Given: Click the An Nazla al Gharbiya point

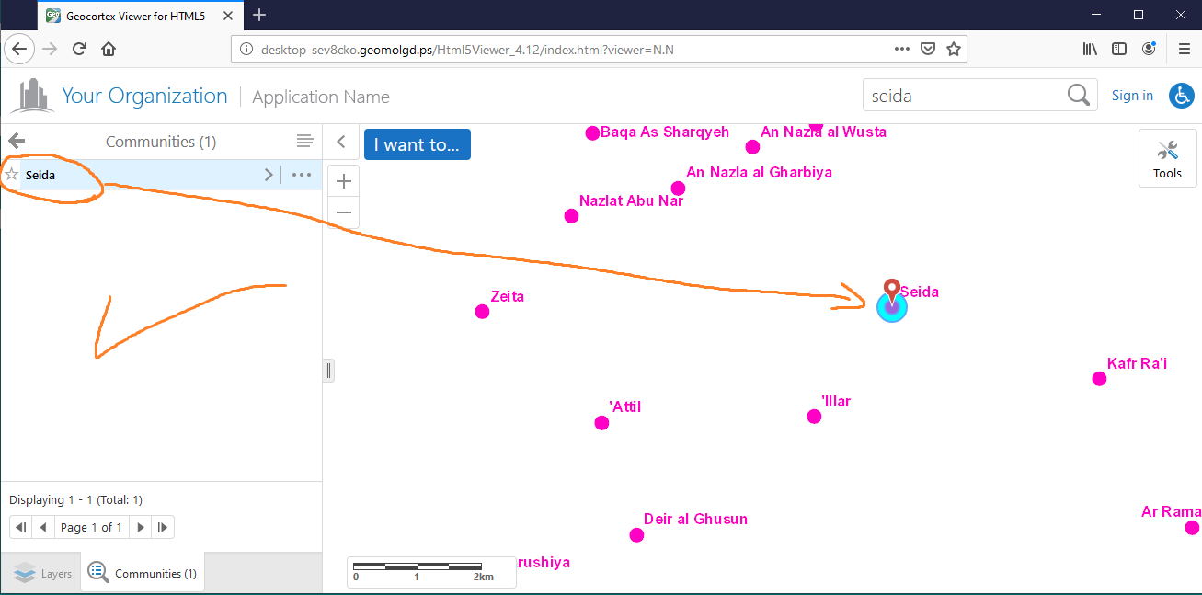Looking at the screenshot, I should tap(678, 189).
